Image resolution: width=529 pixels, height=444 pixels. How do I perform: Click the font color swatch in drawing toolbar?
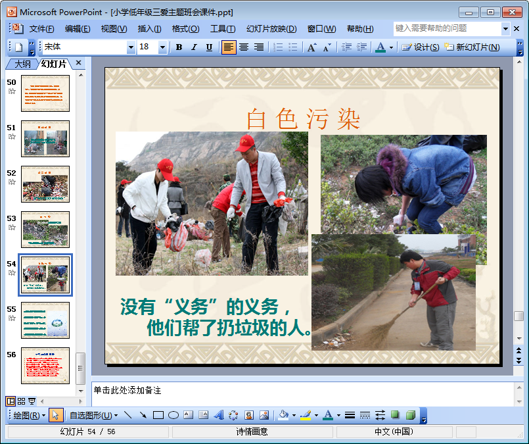(x=327, y=415)
